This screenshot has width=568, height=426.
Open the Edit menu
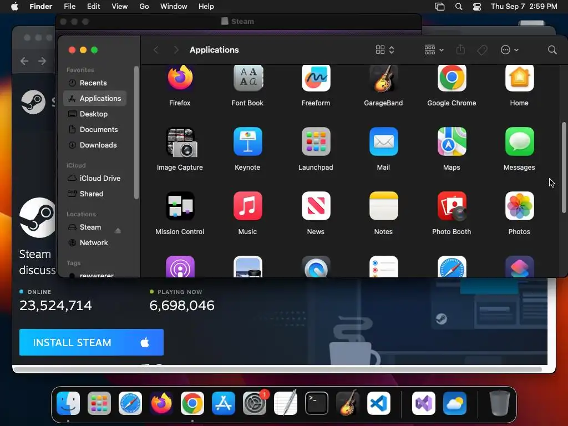[x=93, y=7]
